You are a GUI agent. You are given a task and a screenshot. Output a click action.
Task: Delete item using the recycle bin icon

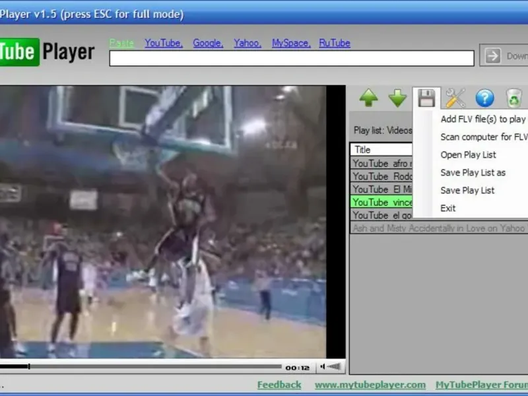point(514,98)
